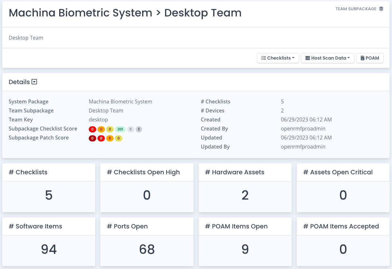Select the # Hardware Assets card value 2
392x269 pixels.
coord(245,195)
